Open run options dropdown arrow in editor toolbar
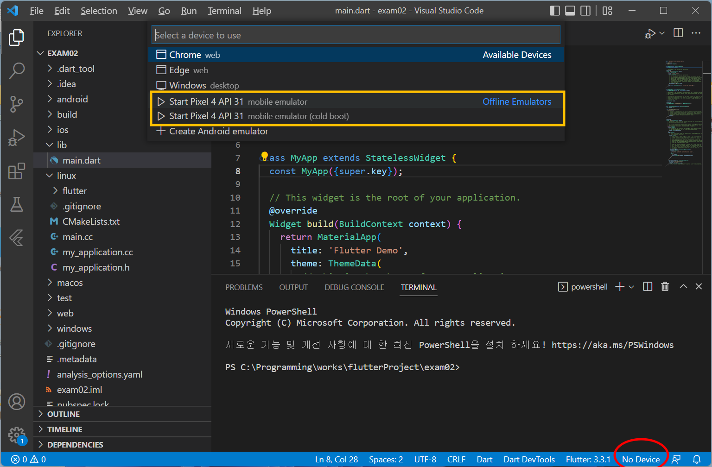Viewport: 712px width, 467px height. tap(662, 33)
